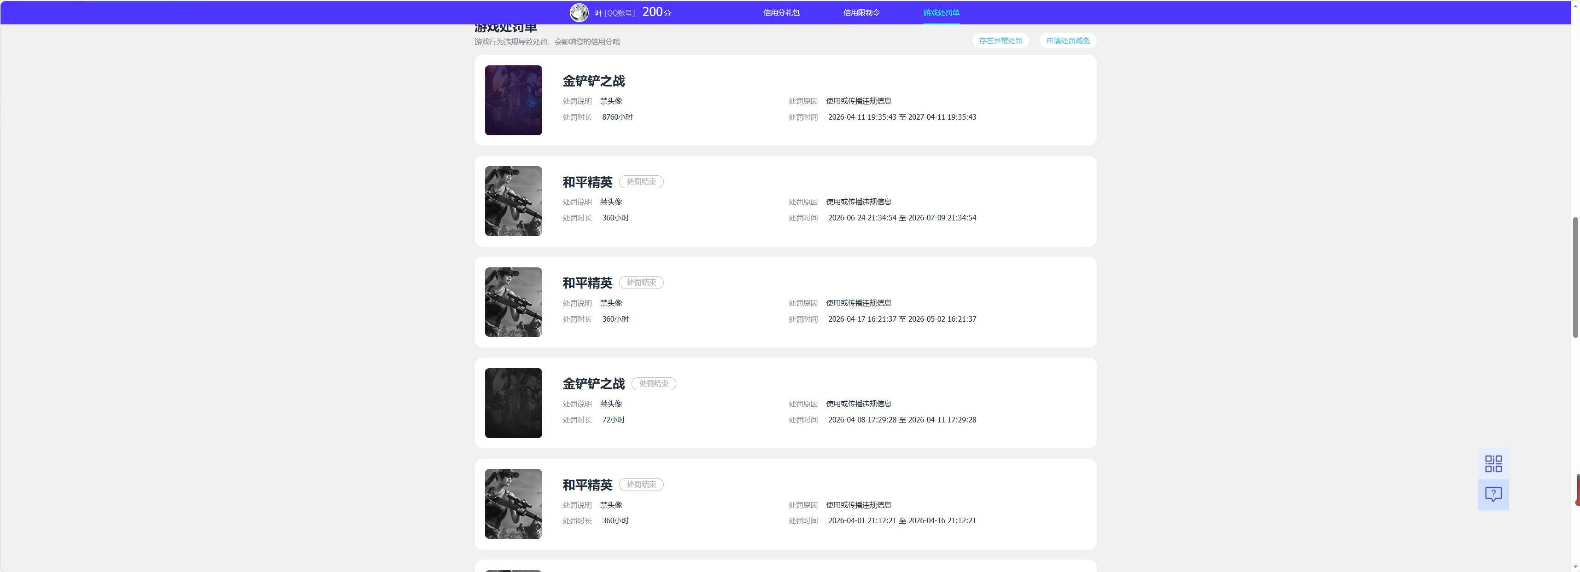Click the date range 2026-04-17 16:21:37 至 2026-05-02
The height and width of the screenshot is (572, 1580).
901,319
